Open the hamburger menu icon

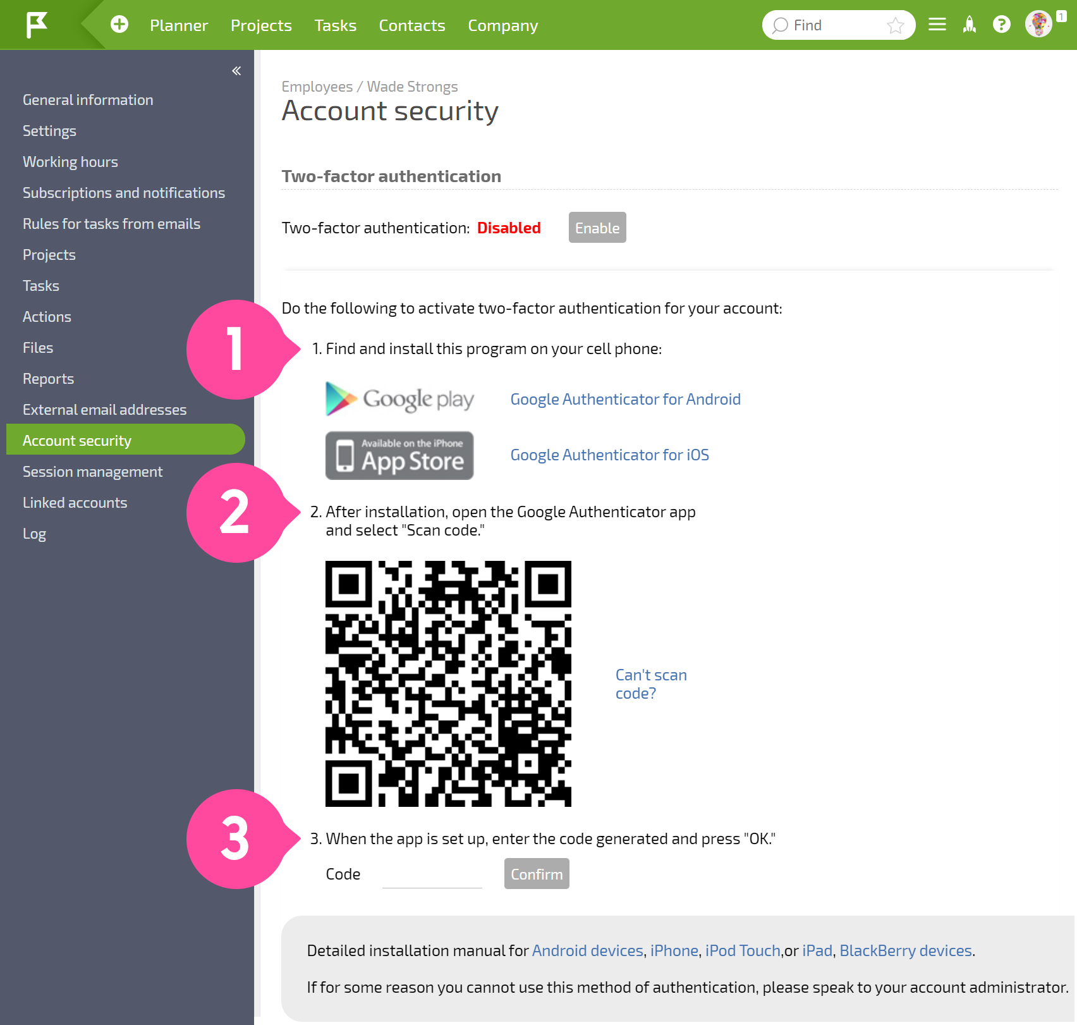click(937, 25)
